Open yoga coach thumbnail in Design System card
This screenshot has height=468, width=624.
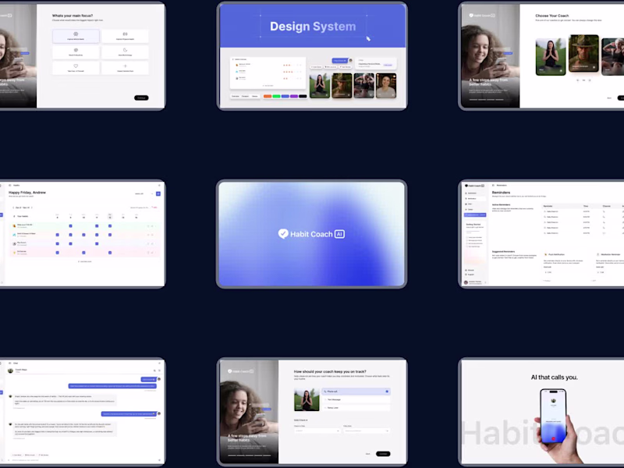point(320,86)
